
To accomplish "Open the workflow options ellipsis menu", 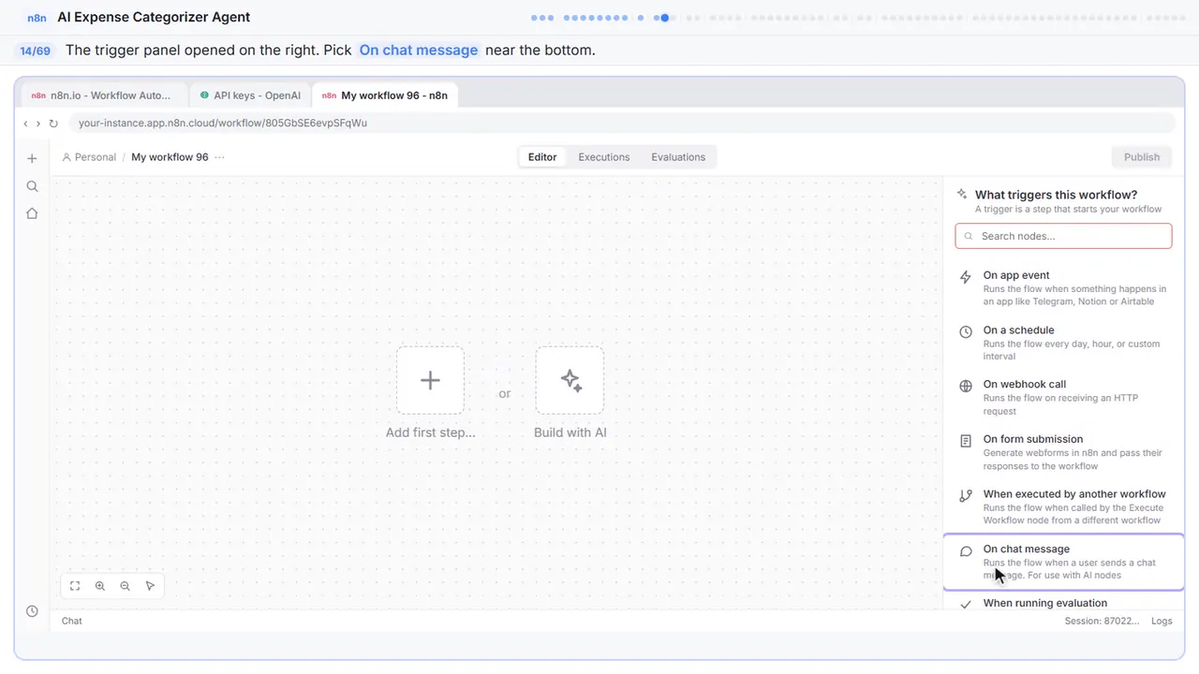I will pos(219,157).
